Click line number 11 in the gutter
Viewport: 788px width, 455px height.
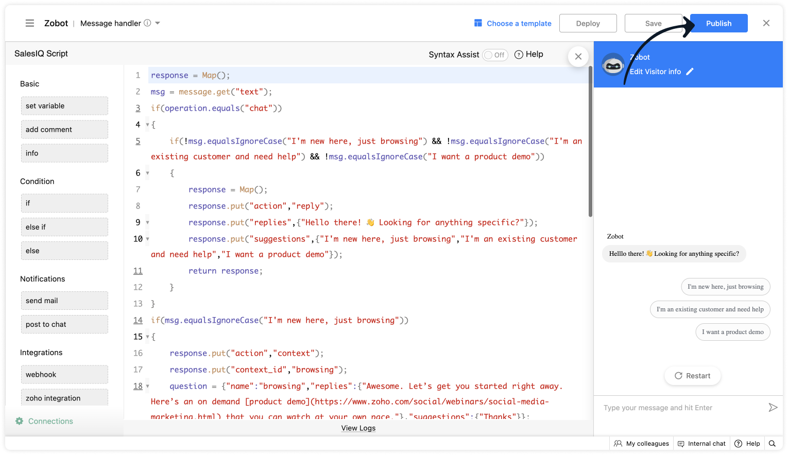[138, 271]
